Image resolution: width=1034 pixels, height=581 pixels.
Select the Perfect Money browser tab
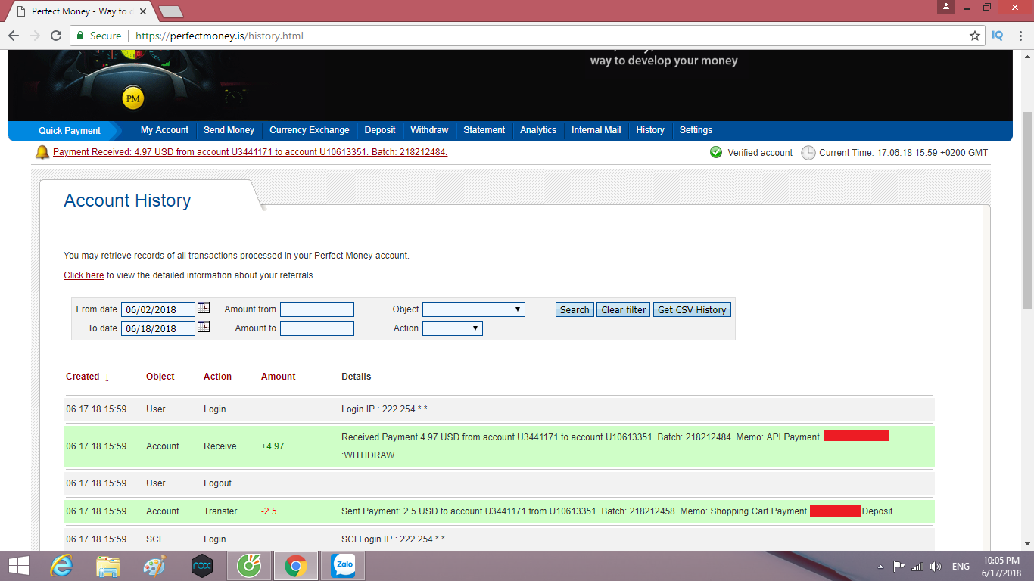click(80, 11)
